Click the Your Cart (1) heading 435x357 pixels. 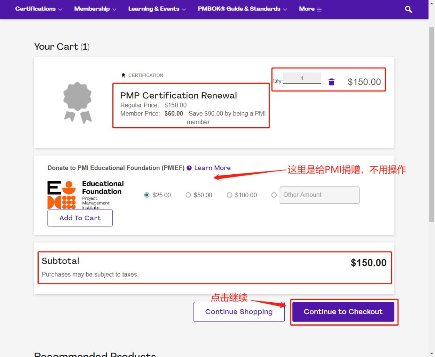(62, 47)
